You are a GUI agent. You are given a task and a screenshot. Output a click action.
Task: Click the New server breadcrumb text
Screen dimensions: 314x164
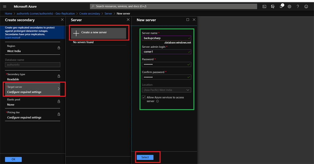[123, 14]
